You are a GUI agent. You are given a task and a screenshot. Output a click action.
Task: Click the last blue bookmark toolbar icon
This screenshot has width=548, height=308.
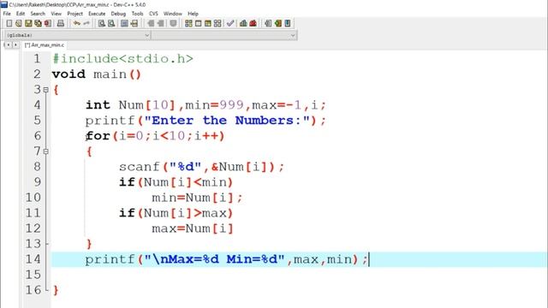(x=288, y=23)
